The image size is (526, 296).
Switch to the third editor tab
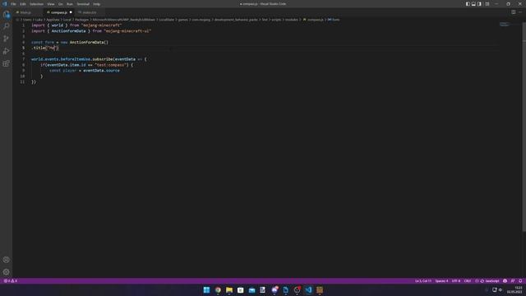click(x=90, y=12)
